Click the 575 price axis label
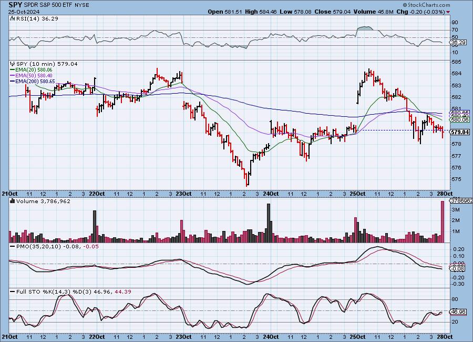This screenshot has height=342, width=473. [x=457, y=179]
